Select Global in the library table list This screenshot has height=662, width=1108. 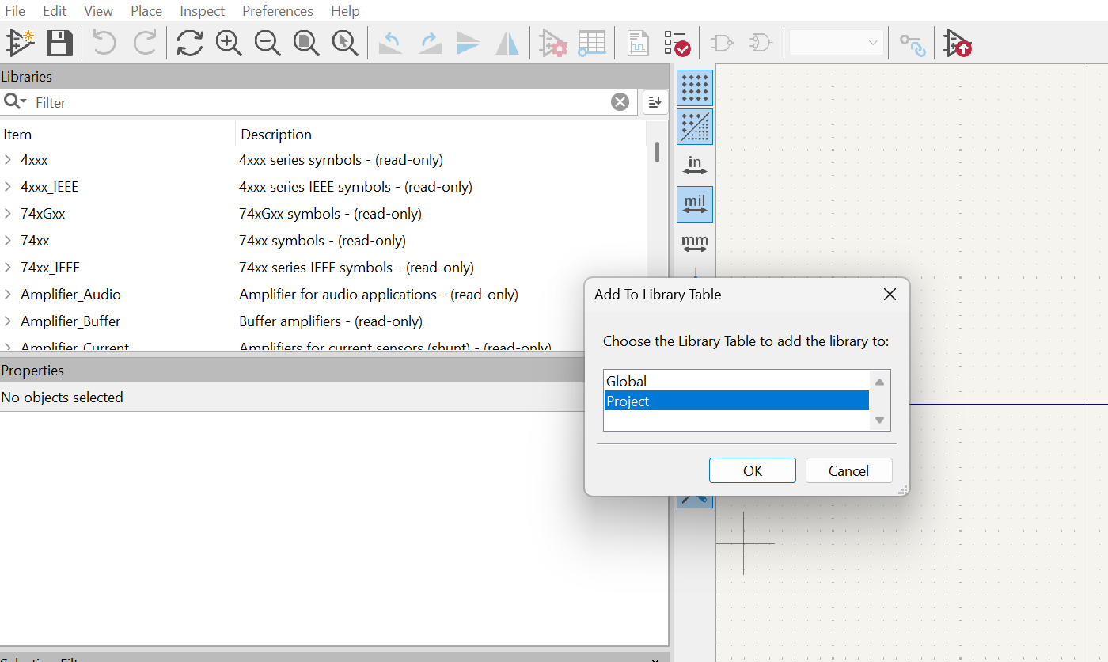(737, 382)
